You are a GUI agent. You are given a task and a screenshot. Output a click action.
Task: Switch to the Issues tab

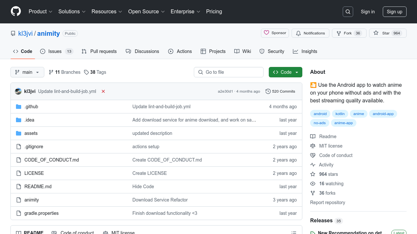[57, 51]
